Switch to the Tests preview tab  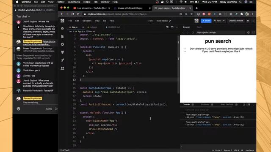point(199,27)
